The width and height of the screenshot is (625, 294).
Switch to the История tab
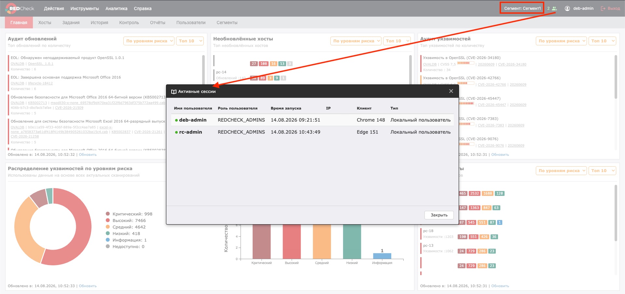click(99, 22)
